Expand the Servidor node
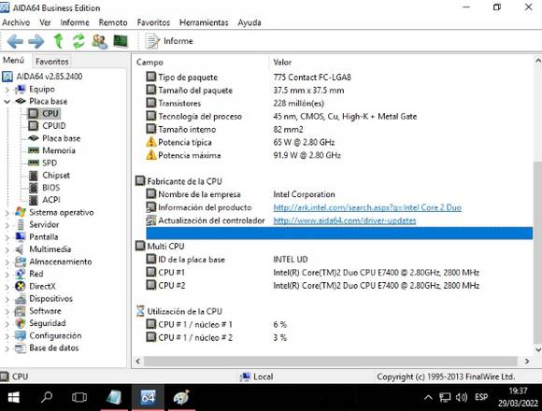The height and width of the screenshot is (411, 542). pos(7,225)
